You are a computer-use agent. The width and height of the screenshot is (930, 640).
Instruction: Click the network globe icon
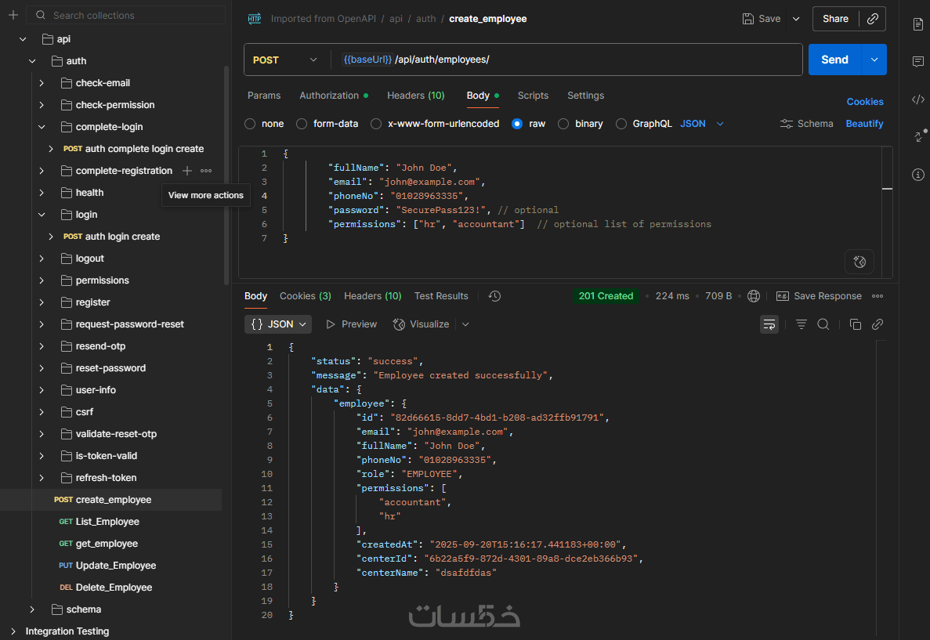point(754,296)
